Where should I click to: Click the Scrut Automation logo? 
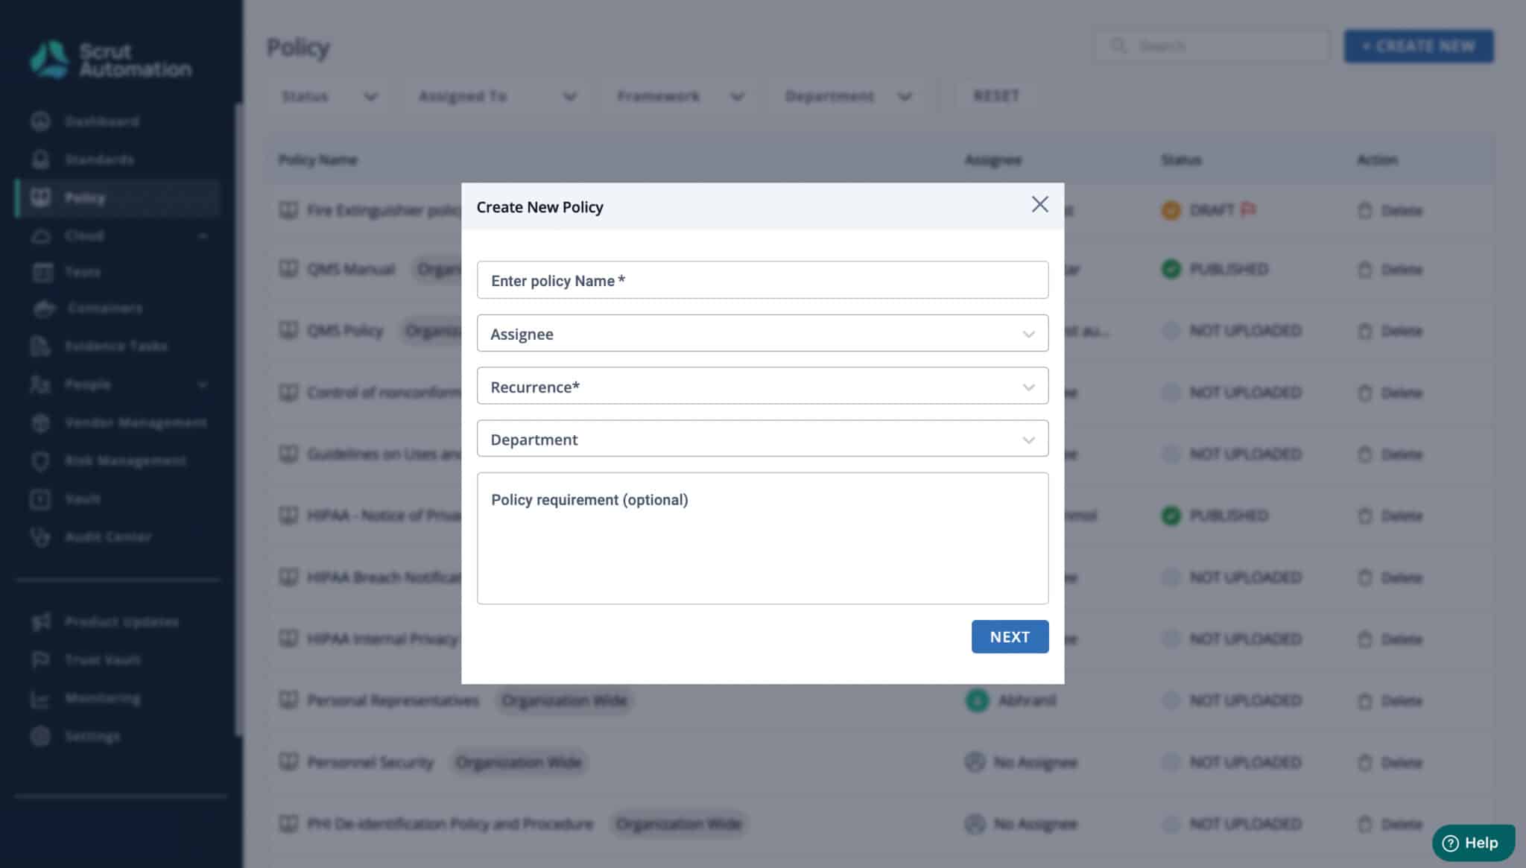point(110,60)
